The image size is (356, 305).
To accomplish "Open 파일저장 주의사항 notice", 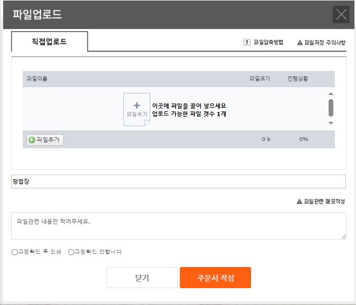I will tap(325, 42).
